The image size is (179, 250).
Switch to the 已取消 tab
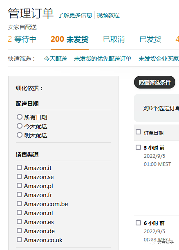point(114,39)
